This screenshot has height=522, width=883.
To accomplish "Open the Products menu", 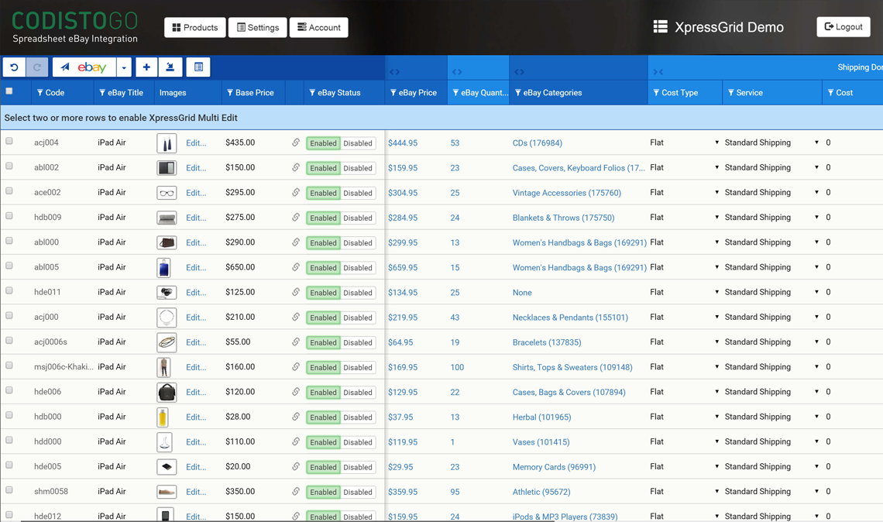I will coord(195,28).
